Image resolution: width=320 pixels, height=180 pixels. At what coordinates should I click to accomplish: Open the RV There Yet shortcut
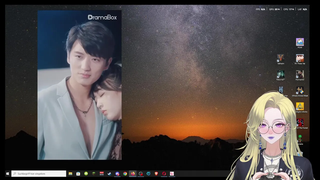click(300, 59)
